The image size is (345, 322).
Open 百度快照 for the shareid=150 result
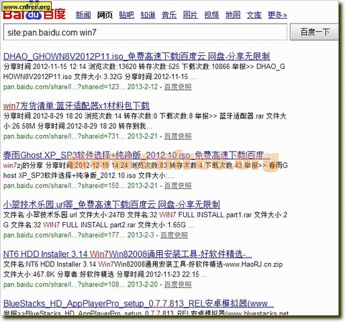click(x=178, y=186)
